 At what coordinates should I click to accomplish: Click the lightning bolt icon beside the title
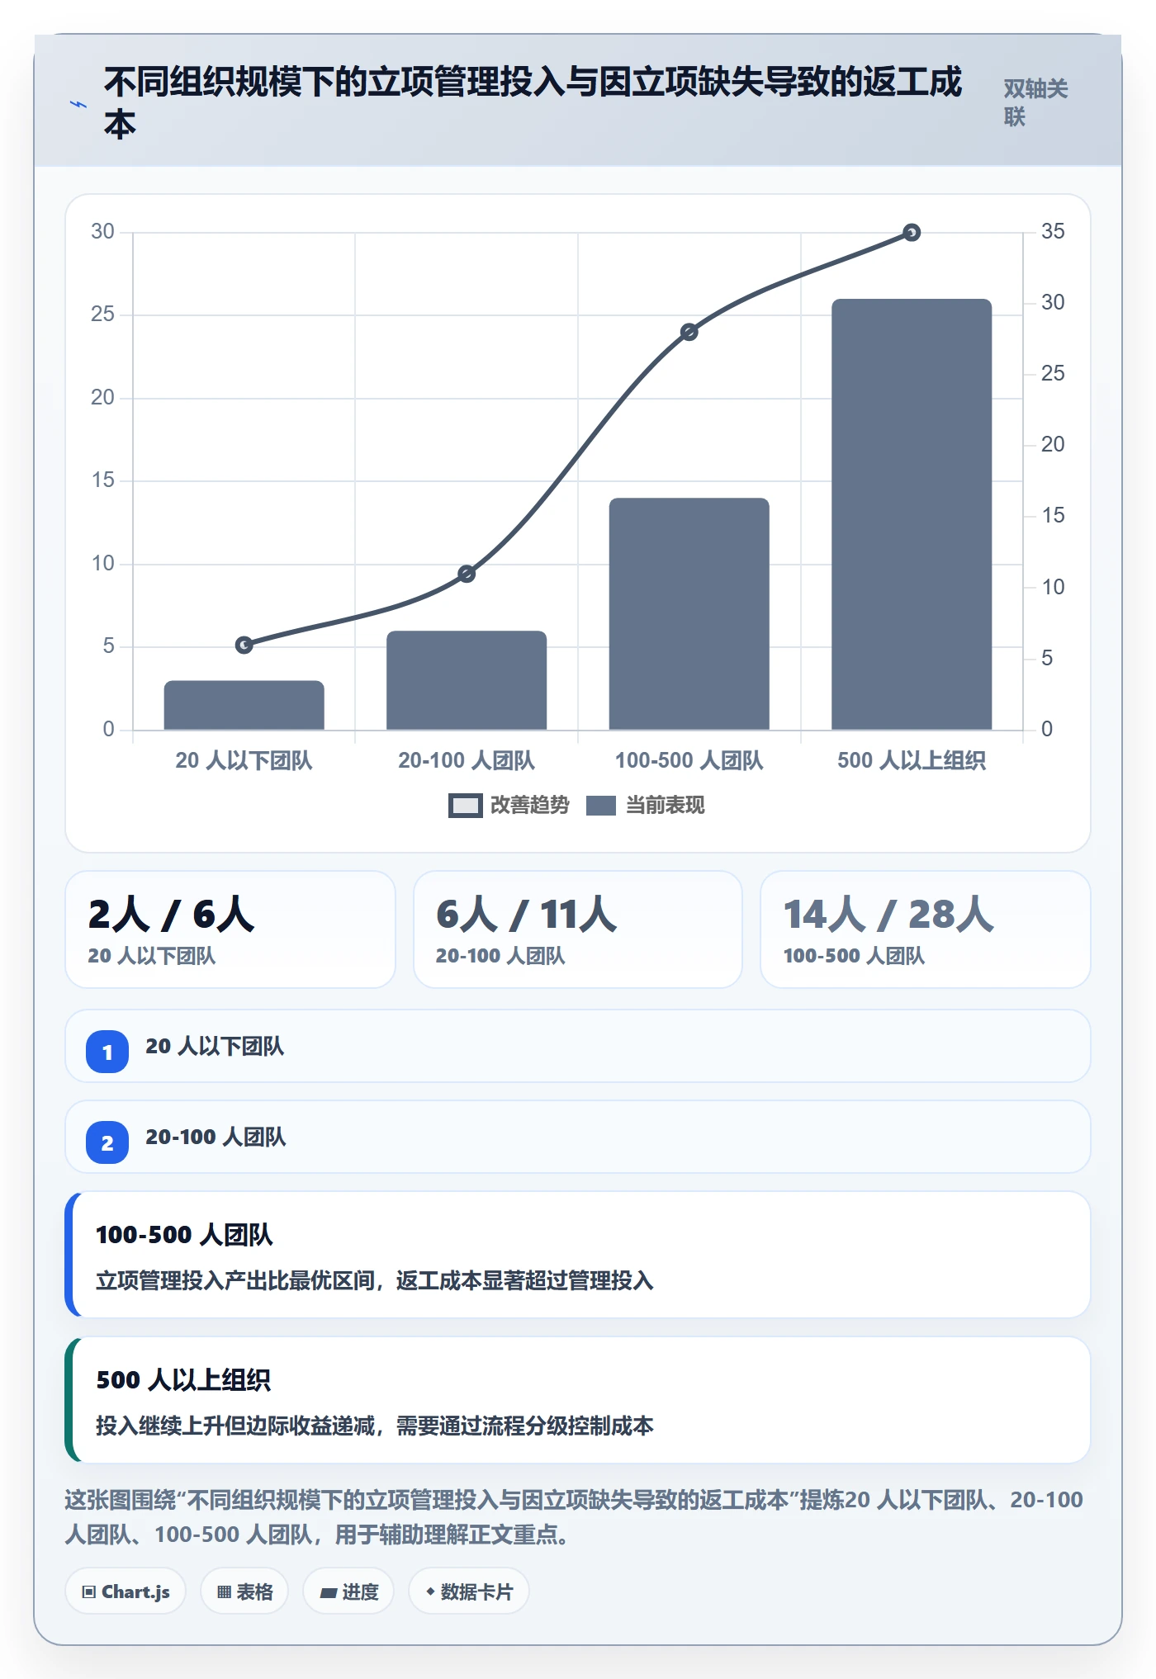tap(78, 105)
